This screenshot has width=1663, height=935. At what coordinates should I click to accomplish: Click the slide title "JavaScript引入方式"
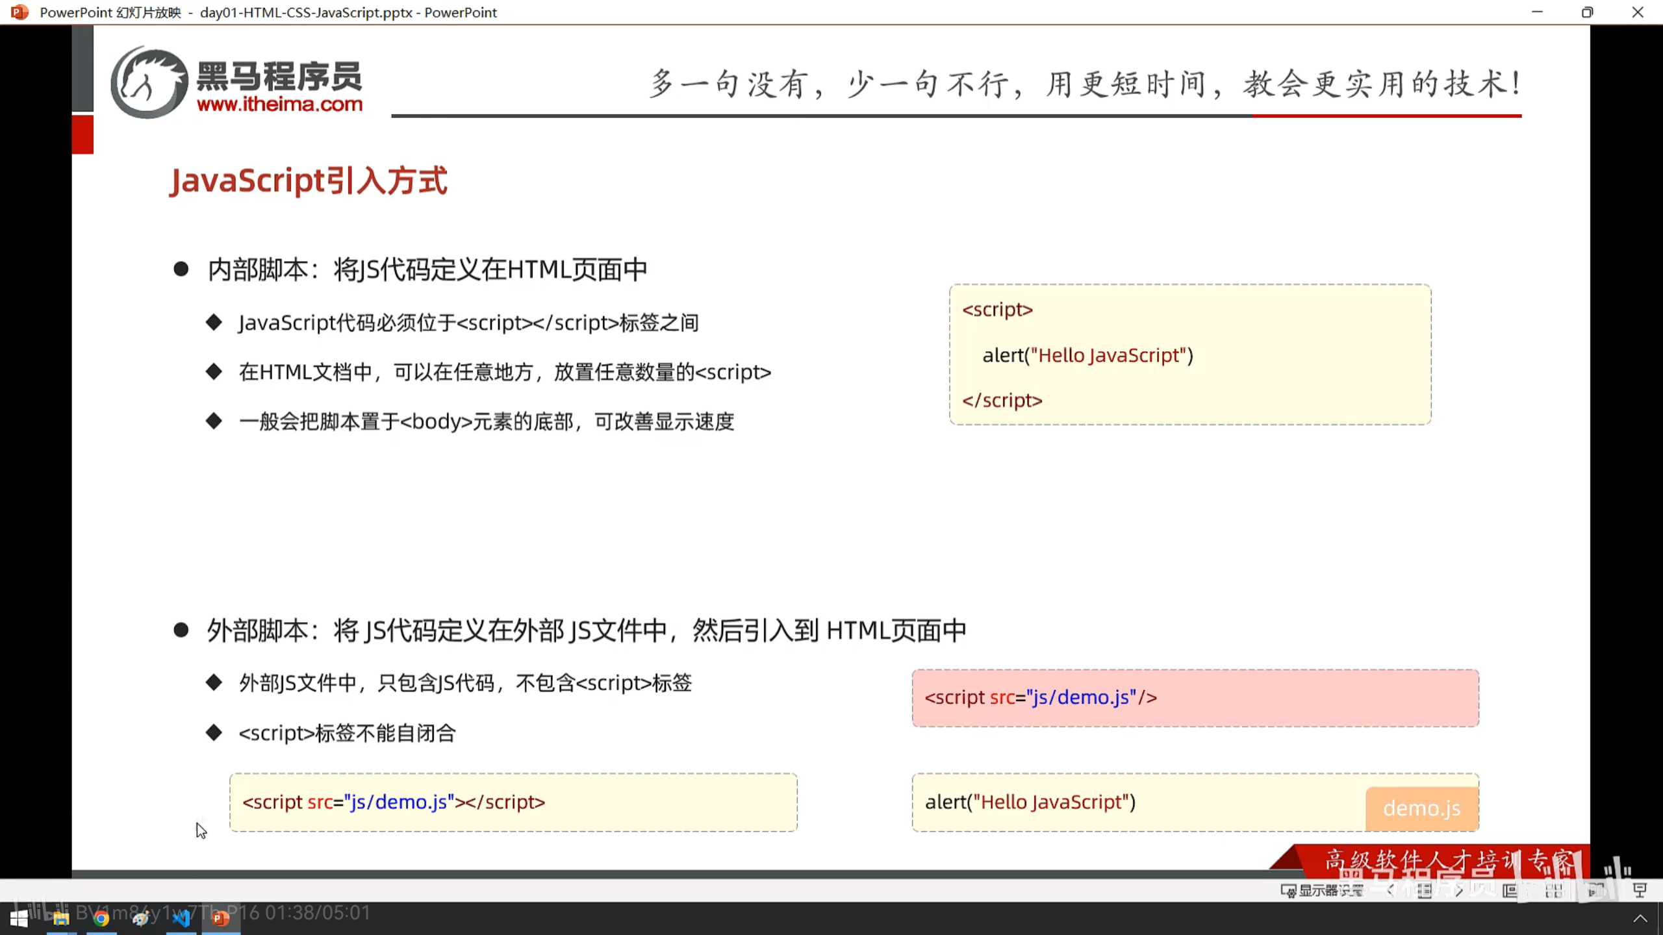[309, 181]
